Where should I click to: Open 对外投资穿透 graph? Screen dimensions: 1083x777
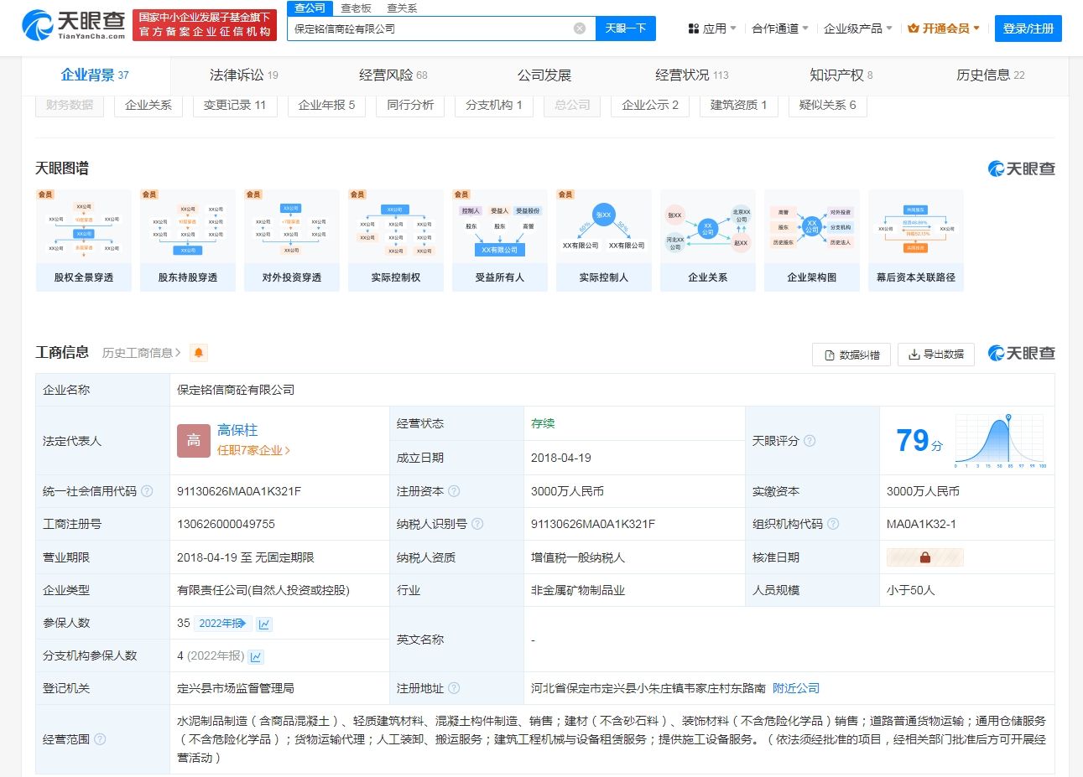click(292, 241)
